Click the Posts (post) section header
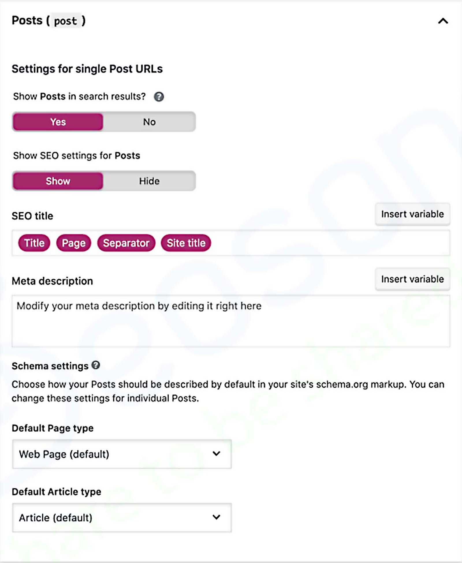Screen dimensions: 462x563 (x=49, y=21)
